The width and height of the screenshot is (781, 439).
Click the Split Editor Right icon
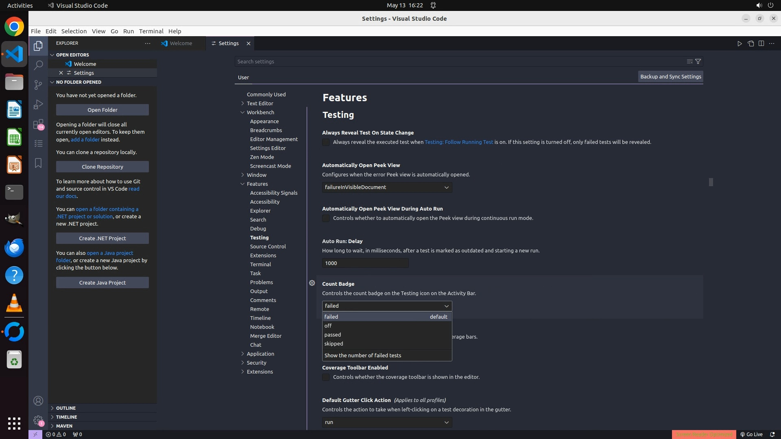[x=761, y=43]
